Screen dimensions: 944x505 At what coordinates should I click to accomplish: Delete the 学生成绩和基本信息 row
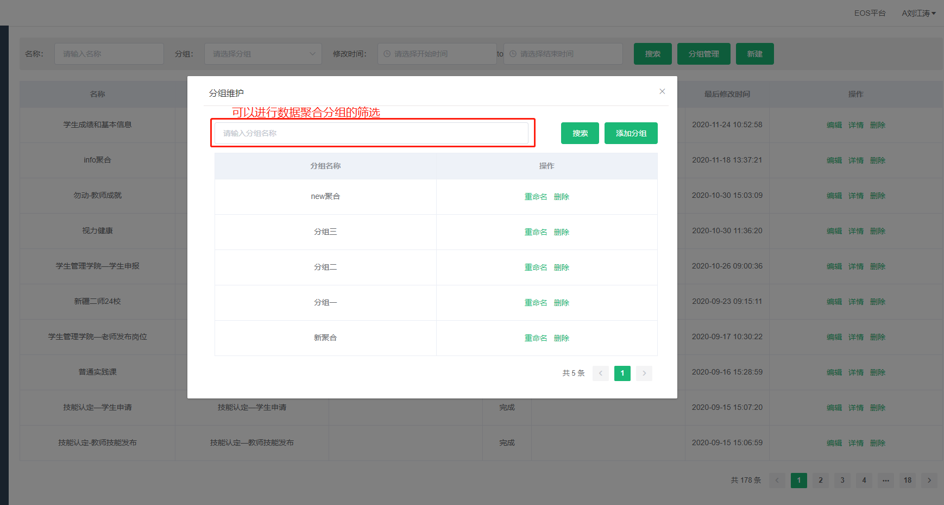pos(878,125)
